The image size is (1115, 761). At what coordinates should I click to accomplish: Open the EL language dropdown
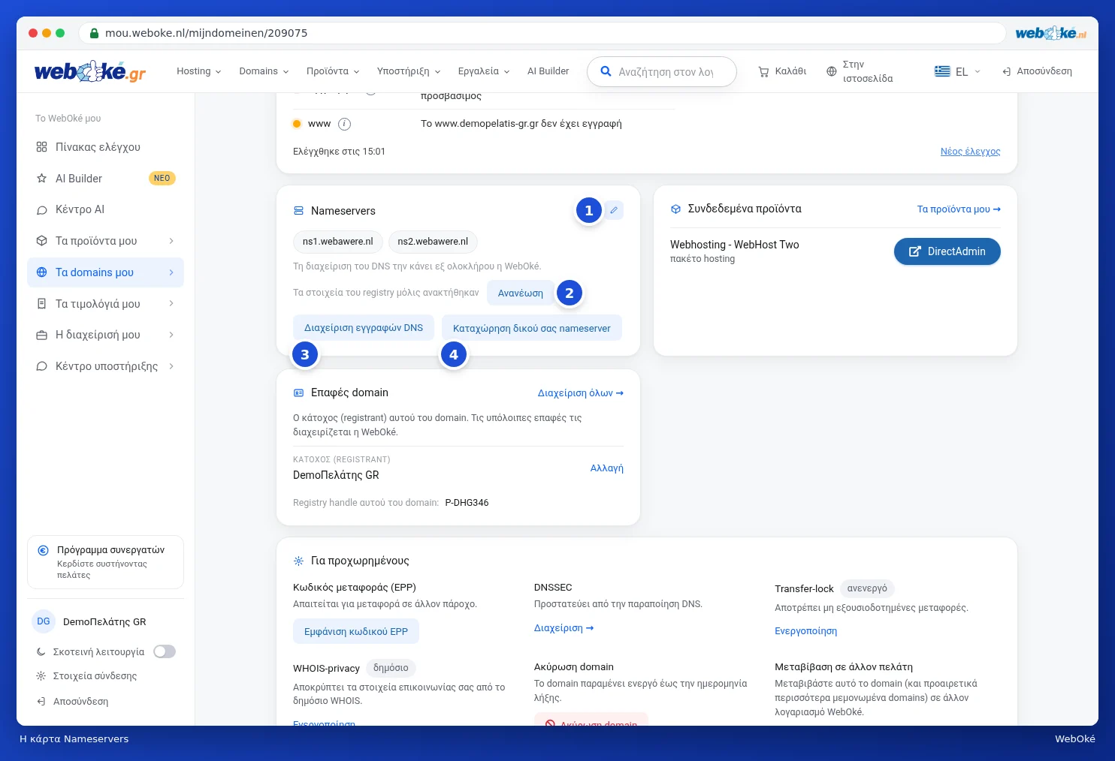[957, 71]
